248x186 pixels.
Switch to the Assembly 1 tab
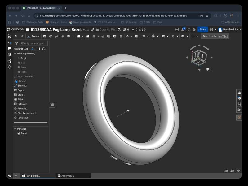68,176
